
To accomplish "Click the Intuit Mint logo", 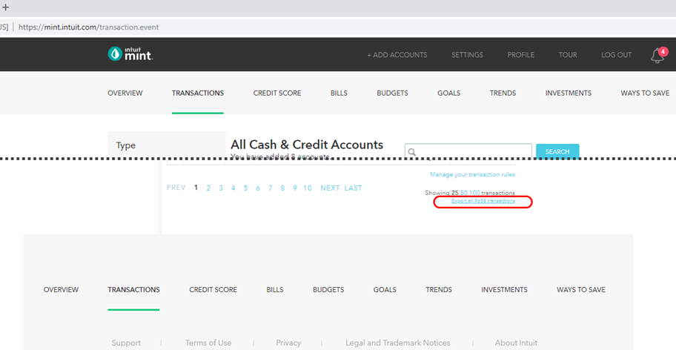I will click(x=130, y=54).
